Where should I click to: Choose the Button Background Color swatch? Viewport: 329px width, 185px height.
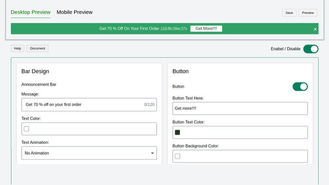coord(177,156)
